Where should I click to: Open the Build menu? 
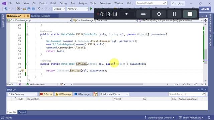[53, 3]
